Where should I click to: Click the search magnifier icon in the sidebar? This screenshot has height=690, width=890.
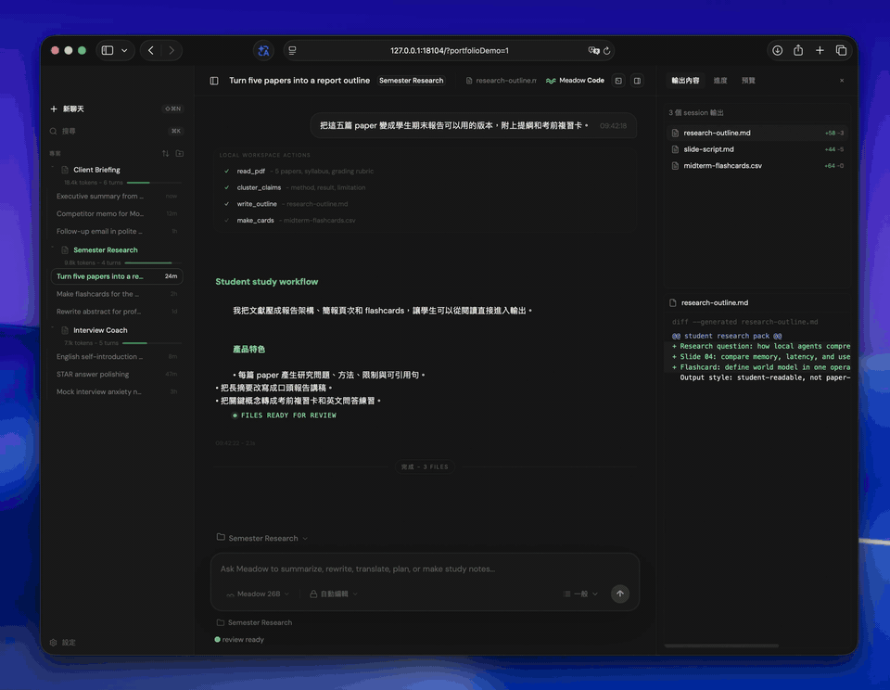click(x=54, y=131)
